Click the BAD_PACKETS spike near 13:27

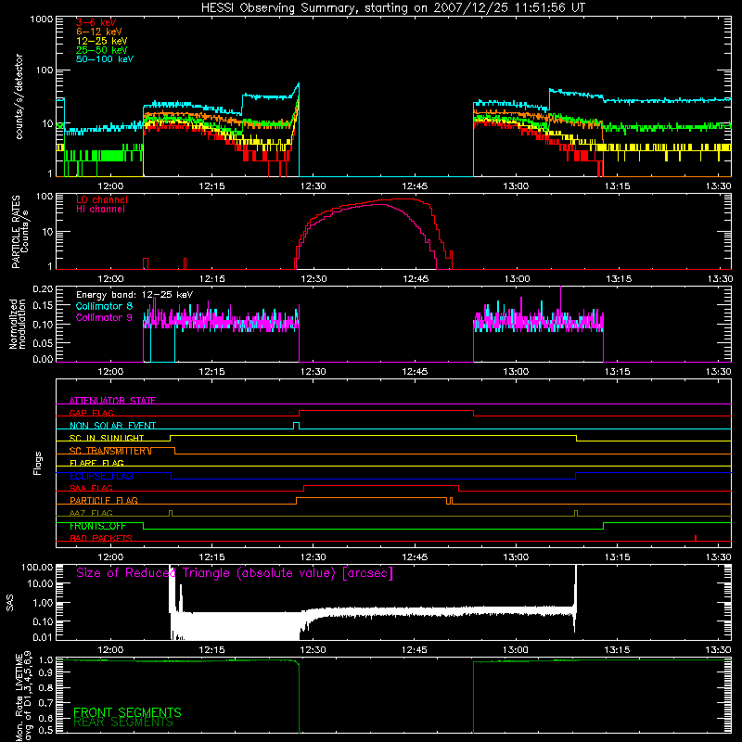coord(695,538)
